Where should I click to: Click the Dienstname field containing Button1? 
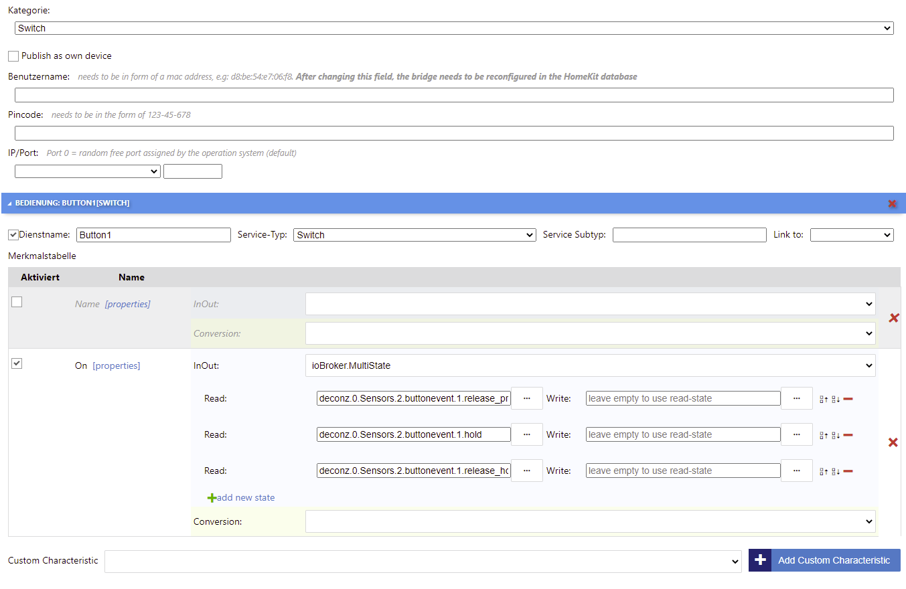(153, 235)
